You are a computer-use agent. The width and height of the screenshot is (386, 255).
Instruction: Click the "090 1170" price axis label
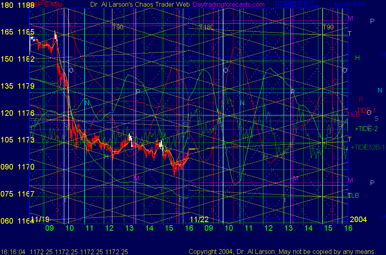coord(17,167)
